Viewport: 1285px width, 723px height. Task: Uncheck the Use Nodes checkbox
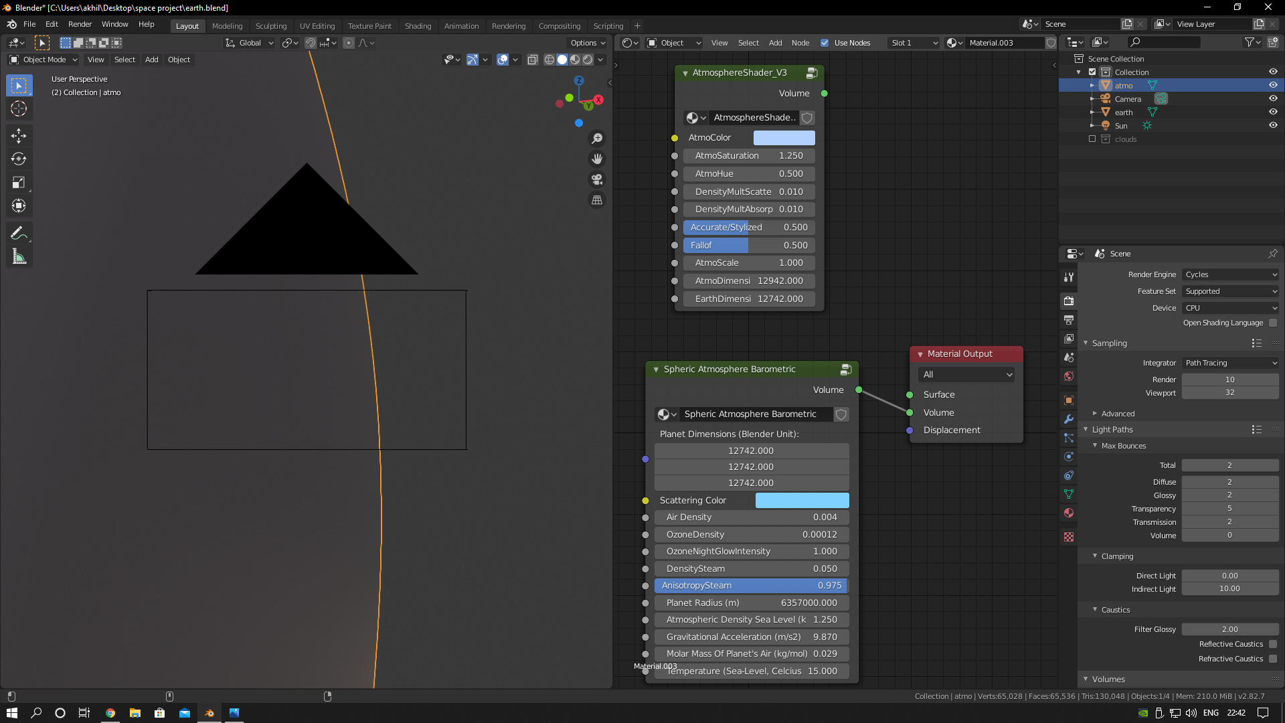pos(825,43)
